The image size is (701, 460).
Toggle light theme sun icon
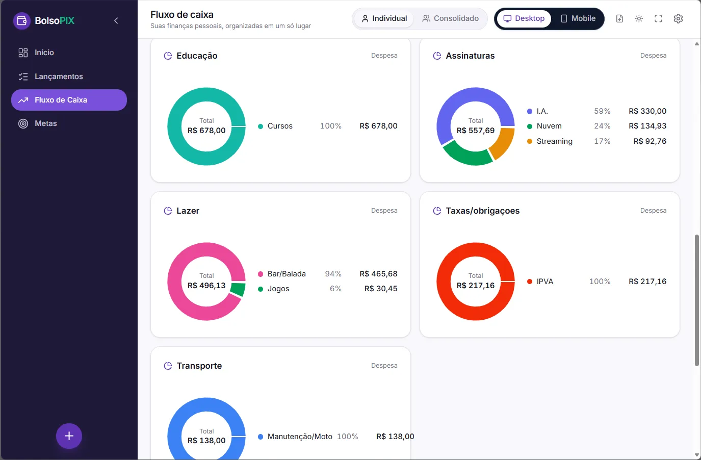639,19
